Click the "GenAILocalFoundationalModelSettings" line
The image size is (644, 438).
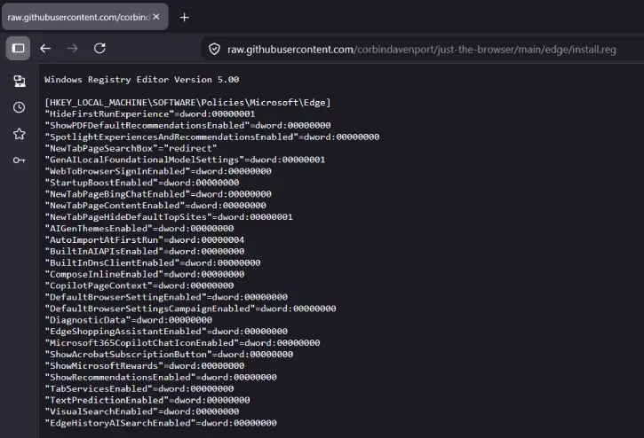(x=185, y=160)
